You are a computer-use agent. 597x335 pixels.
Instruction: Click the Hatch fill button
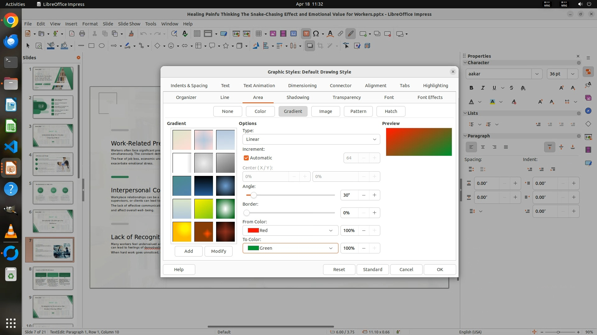coord(391,111)
